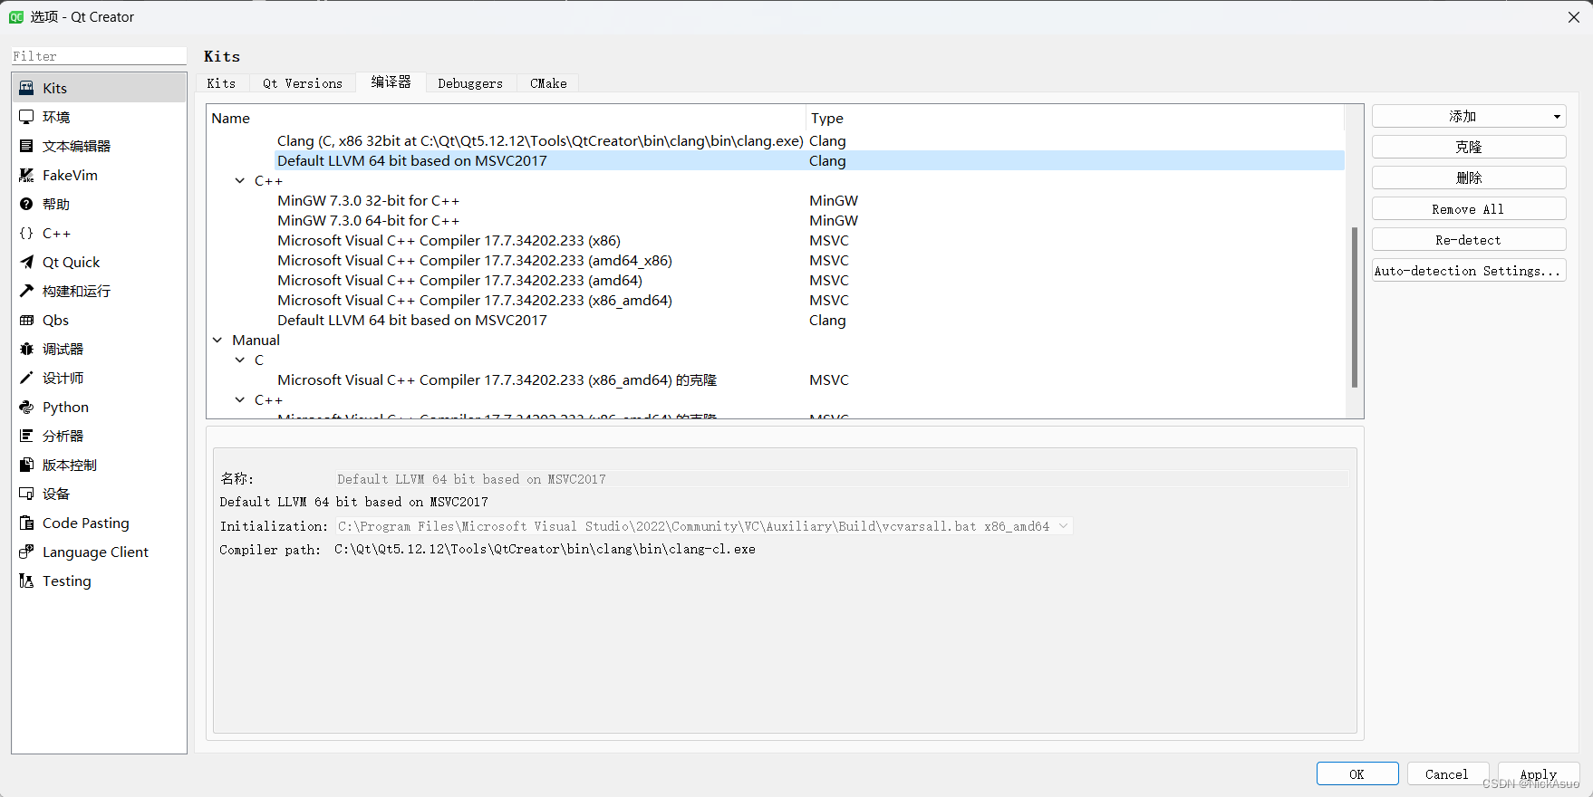1593x797 pixels.
Task: Click the FakeVim sidebar icon
Action: pyautogui.click(x=26, y=175)
